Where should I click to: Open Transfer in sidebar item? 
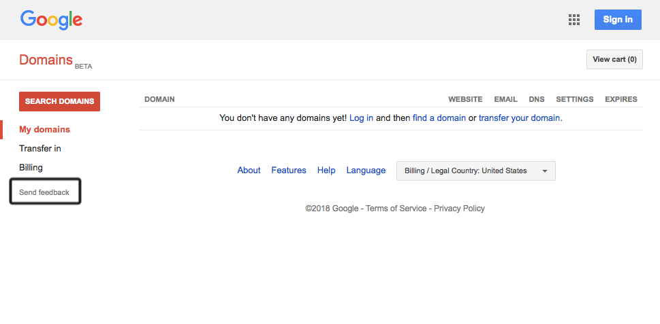coord(40,149)
